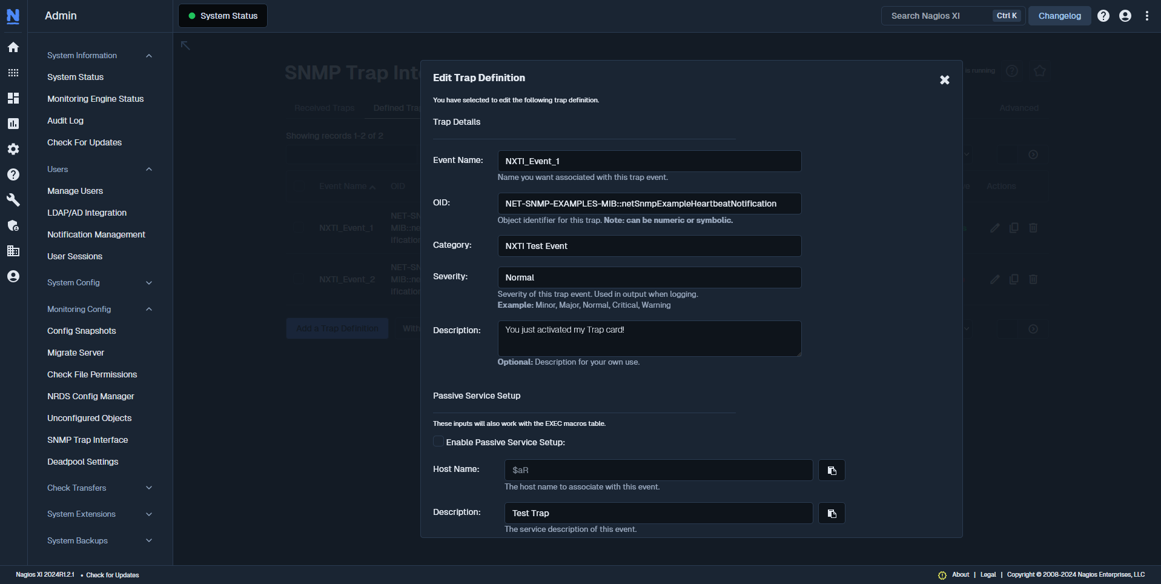Open the user account sidebar icon
This screenshot has height=584, width=1161.
point(13,276)
